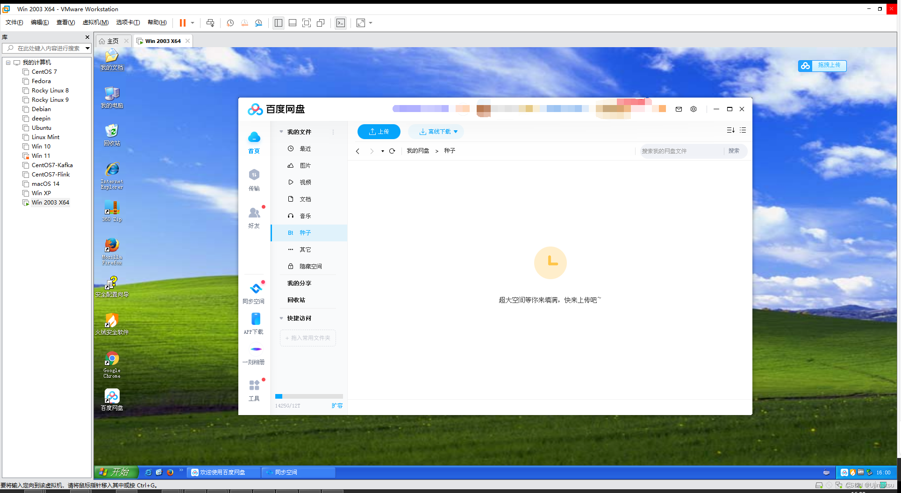
Task: Click the XP 开始 start button
Action: click(116, 472)
